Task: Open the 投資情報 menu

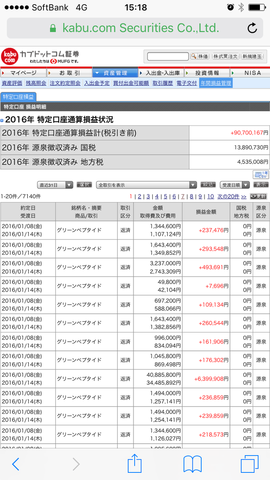Action: (207, 73)
